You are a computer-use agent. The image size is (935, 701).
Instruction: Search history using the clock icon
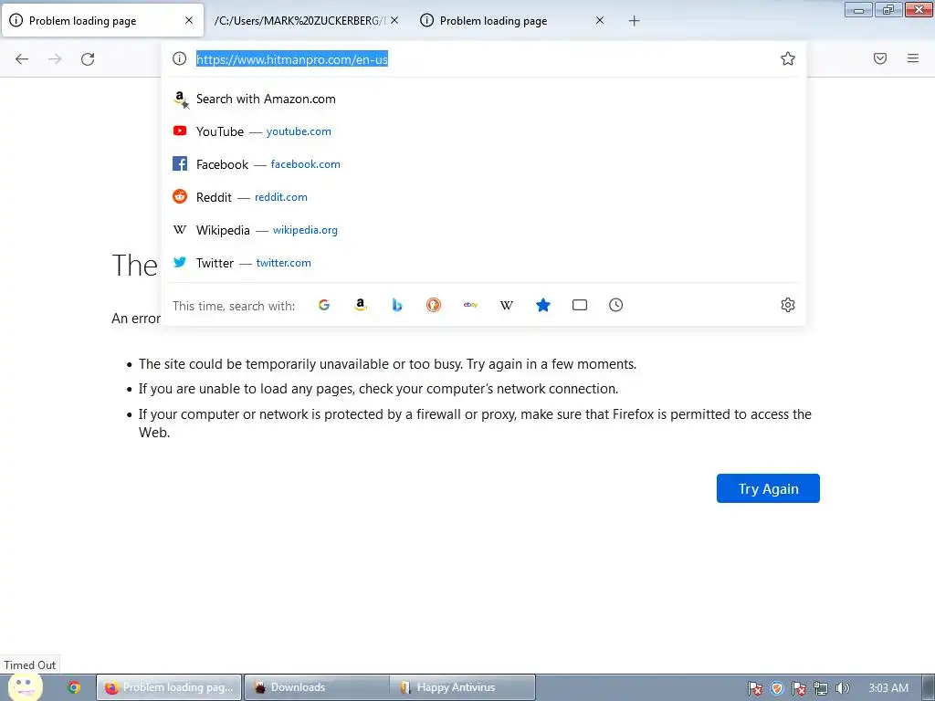pyautogui.click(x=616, y=305)
